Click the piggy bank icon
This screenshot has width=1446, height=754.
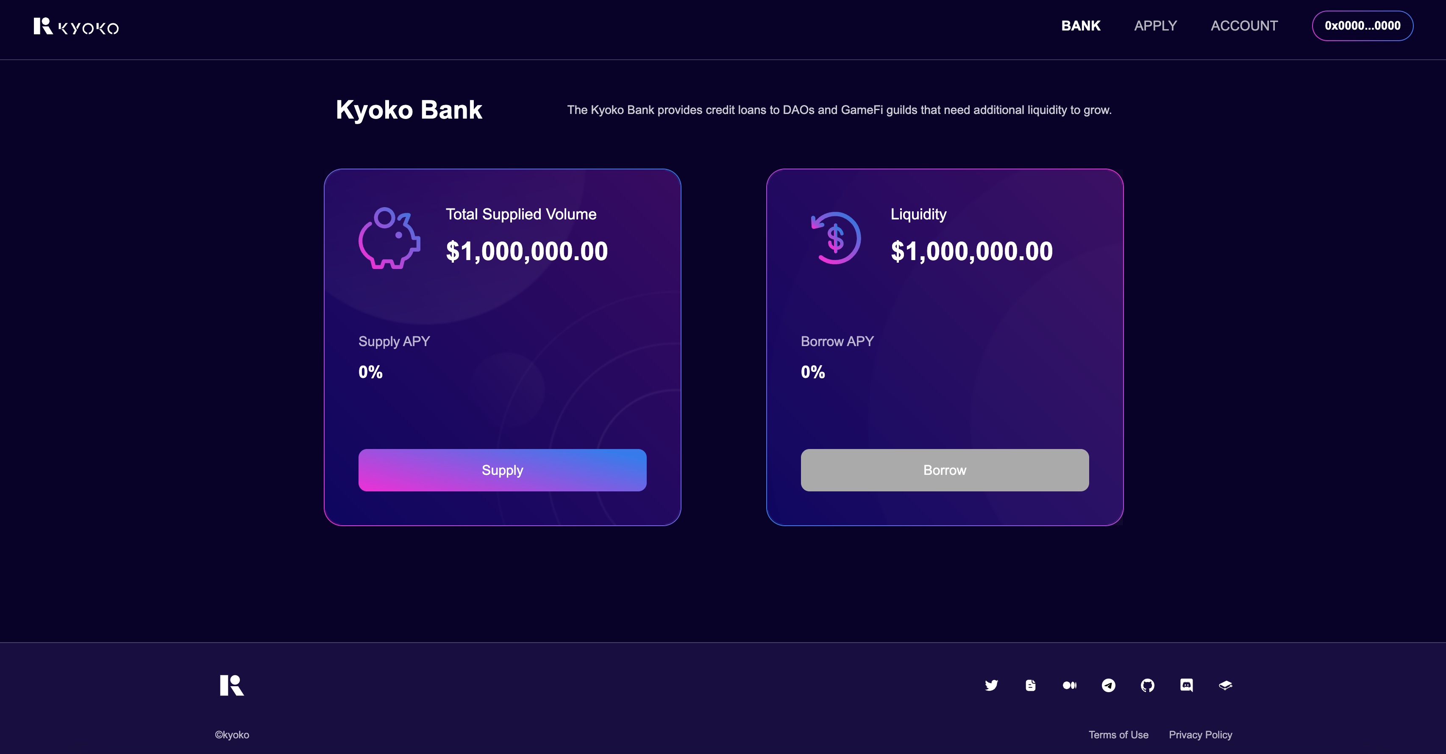tap(389, 238)
